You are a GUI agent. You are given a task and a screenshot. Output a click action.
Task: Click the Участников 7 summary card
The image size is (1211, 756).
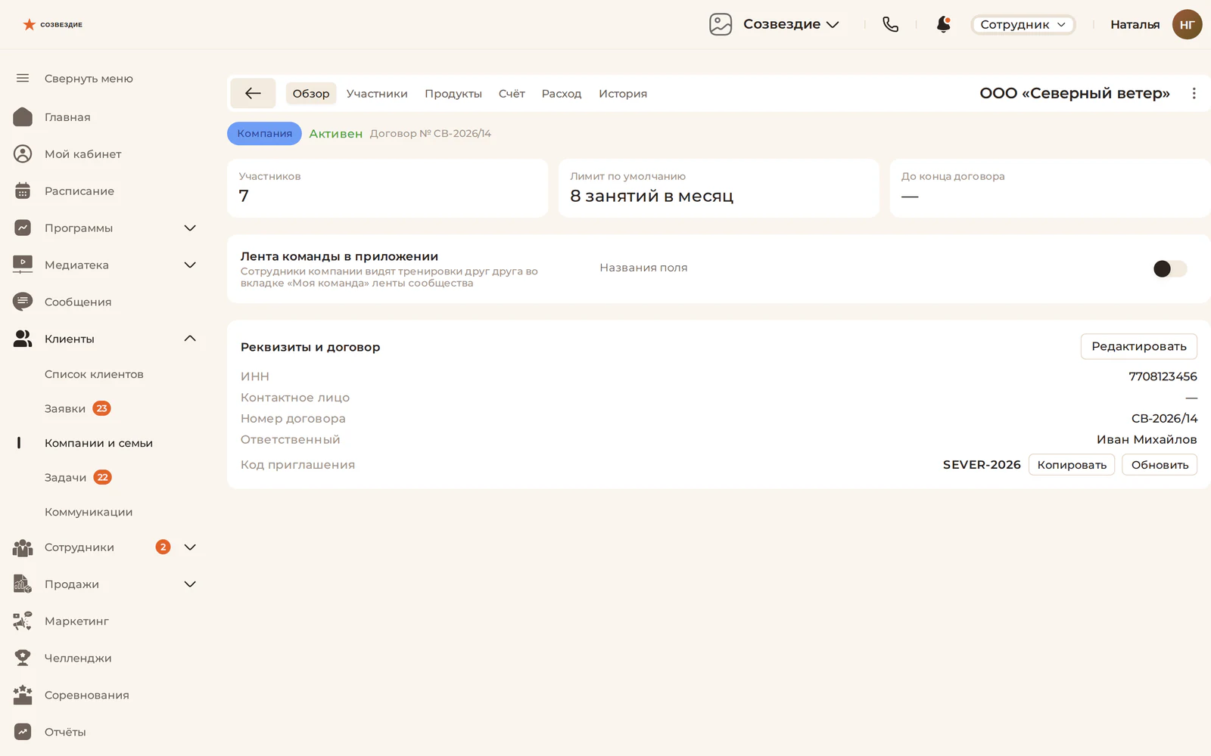388,188
